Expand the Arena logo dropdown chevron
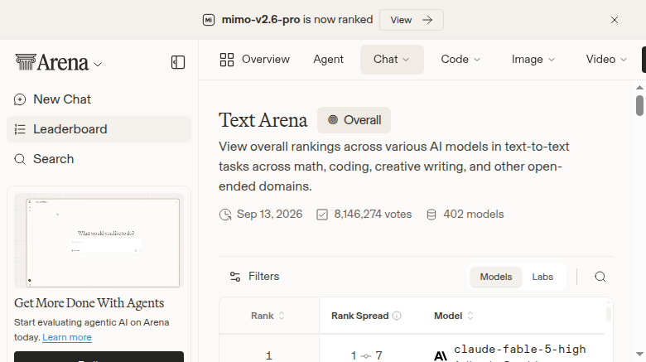 pos(98,65)
